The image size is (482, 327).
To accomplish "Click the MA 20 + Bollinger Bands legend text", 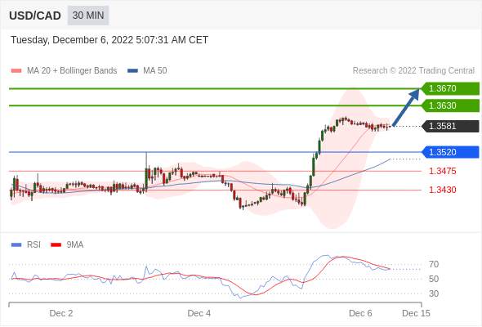I will pos(72,71).
